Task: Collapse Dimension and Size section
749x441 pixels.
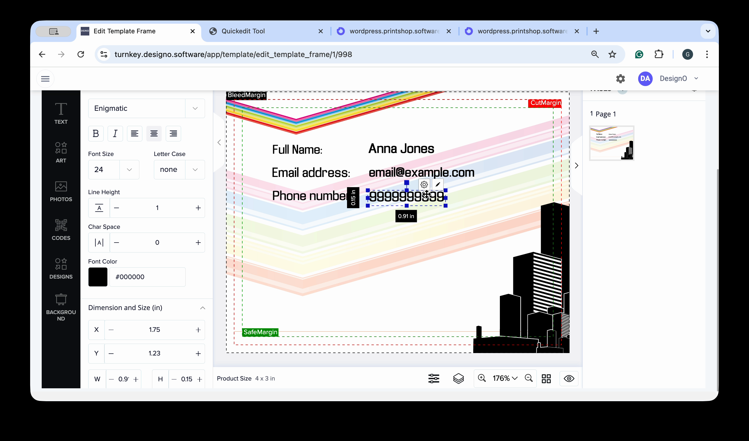Action: point(202,308)
